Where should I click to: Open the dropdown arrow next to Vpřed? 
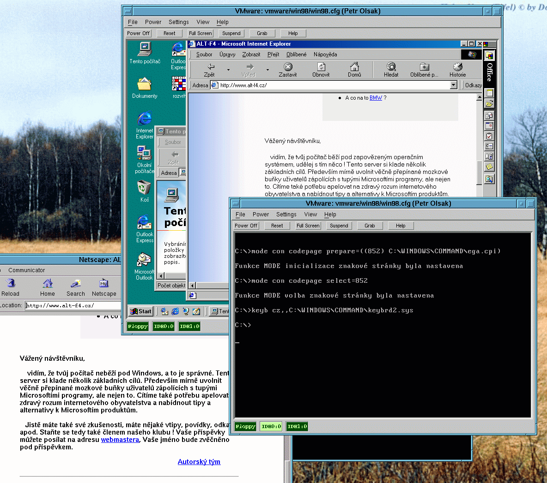(x=267, y=70)
